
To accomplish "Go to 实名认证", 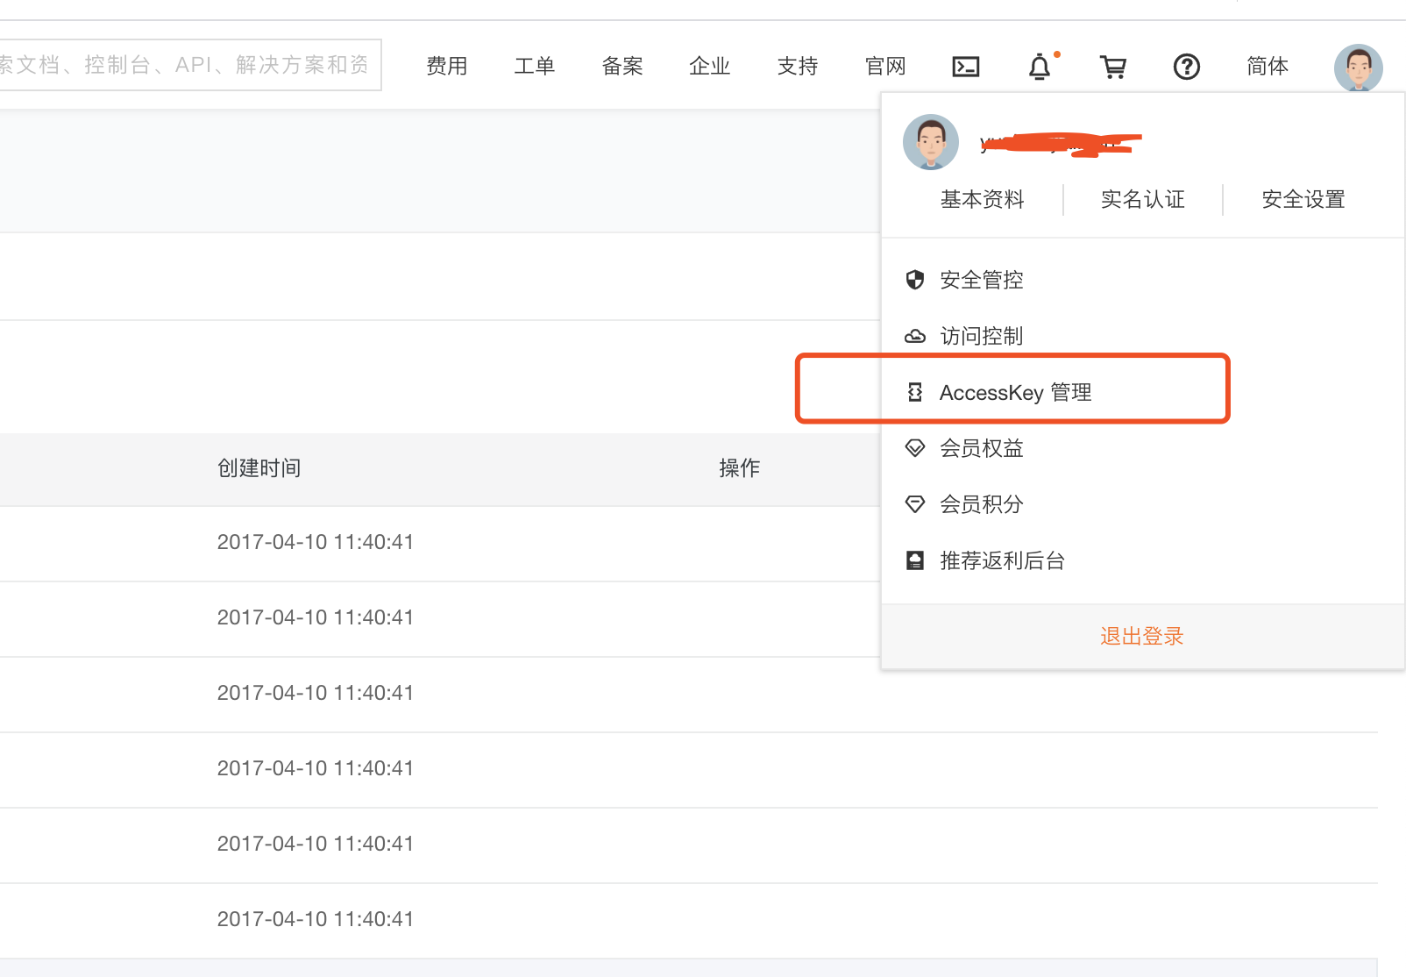I will (x=1142, y=200).
